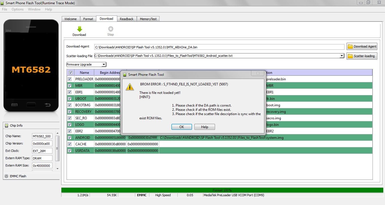Uncheck the RECOVERY checkbox
The width and height of the screenshot is (385, 205).
(70, 112)
